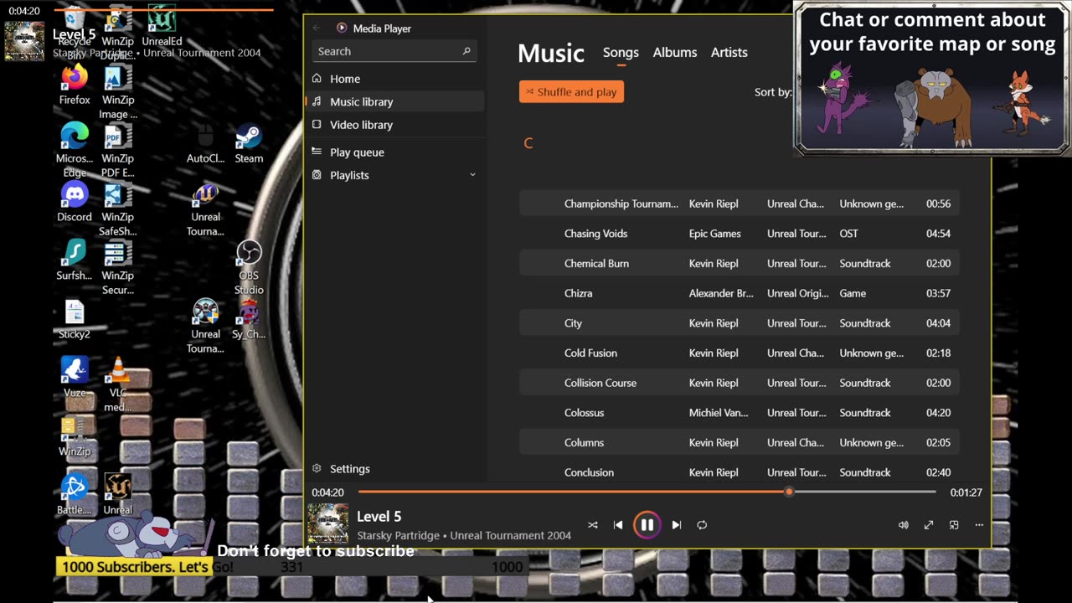Open Vuze desktop icon

[x=75, y=378]
